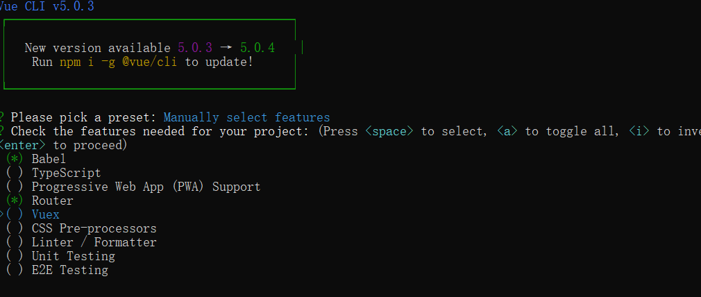The height and width of the screenshot is (297, 701).
Task: Enable the CSS Pre-processors checkbox
Action: [15, 228]
